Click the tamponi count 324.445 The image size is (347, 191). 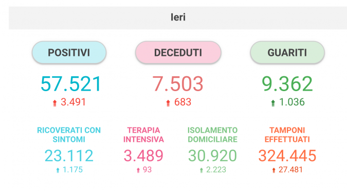(287, 156)
